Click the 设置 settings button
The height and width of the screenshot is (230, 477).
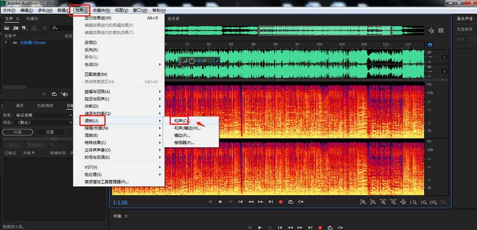[x=50, y=132]
